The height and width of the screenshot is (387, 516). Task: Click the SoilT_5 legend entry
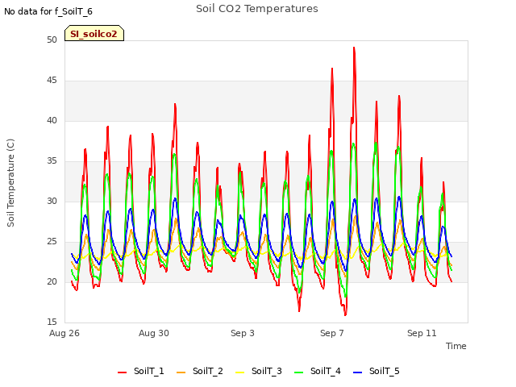377,371
